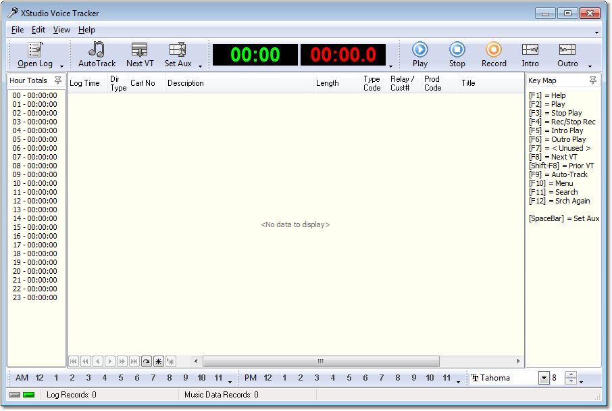612x411 pixels.
Task: Click the goto-bookmark asterisk button
Action: 171,362
